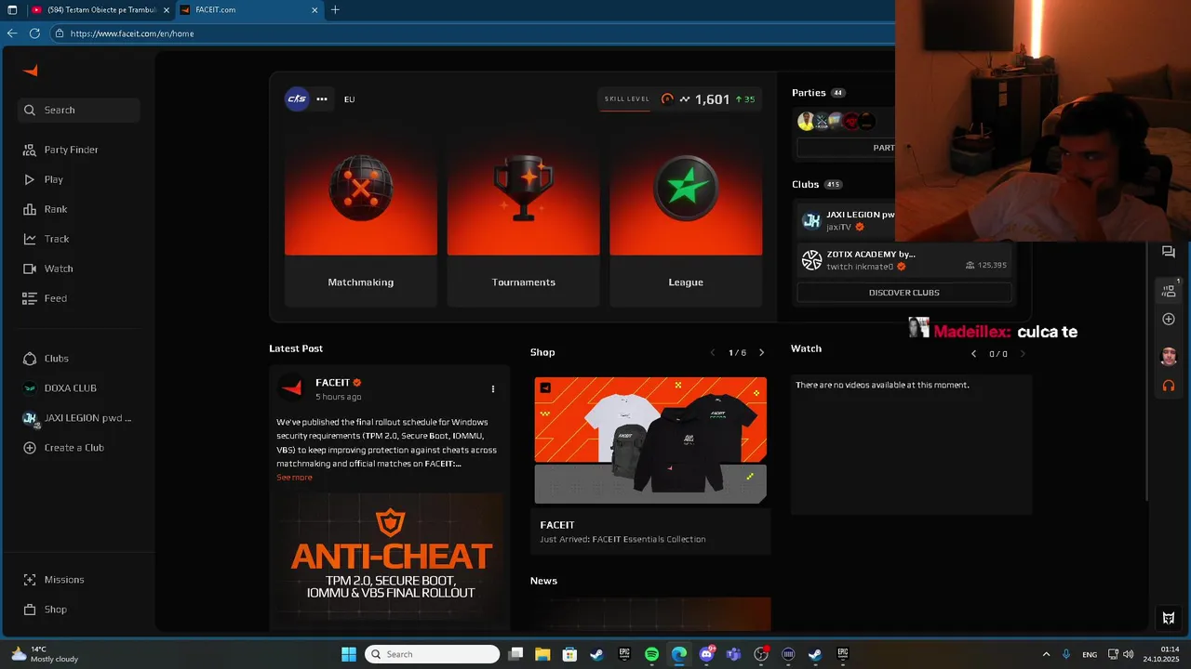Click the microphone tray icon
The height and width of the screenshot is (669, 1191).
coord(1066,654)
